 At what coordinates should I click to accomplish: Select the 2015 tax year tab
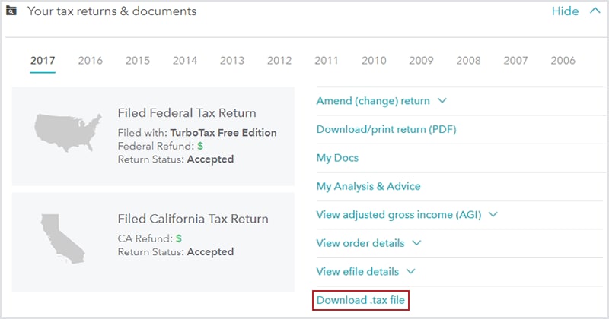click(x=138, y=61)
